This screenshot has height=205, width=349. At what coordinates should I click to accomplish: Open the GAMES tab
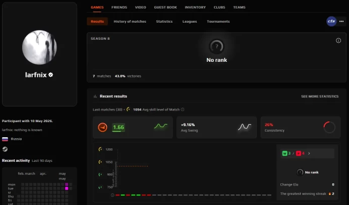coord(97,8)
